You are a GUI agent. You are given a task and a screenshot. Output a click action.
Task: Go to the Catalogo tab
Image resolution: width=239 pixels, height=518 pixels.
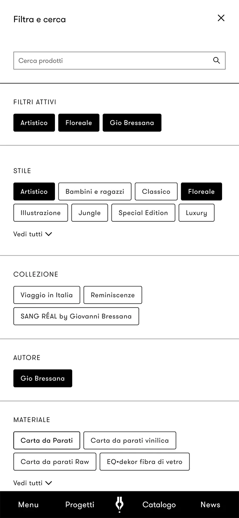point(159,505)
